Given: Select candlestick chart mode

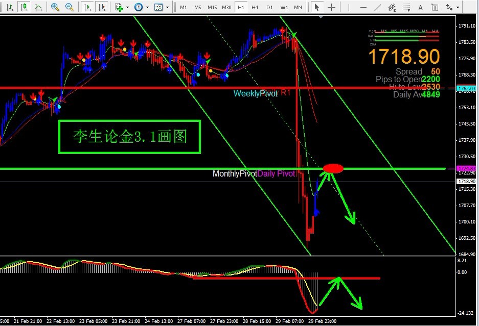Looking at the screenshot, I should coord(24,7).
